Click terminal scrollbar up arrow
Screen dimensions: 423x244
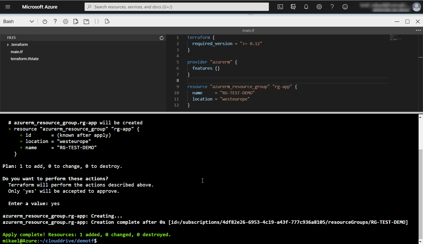pyautogui.click(x=420, y=117)
